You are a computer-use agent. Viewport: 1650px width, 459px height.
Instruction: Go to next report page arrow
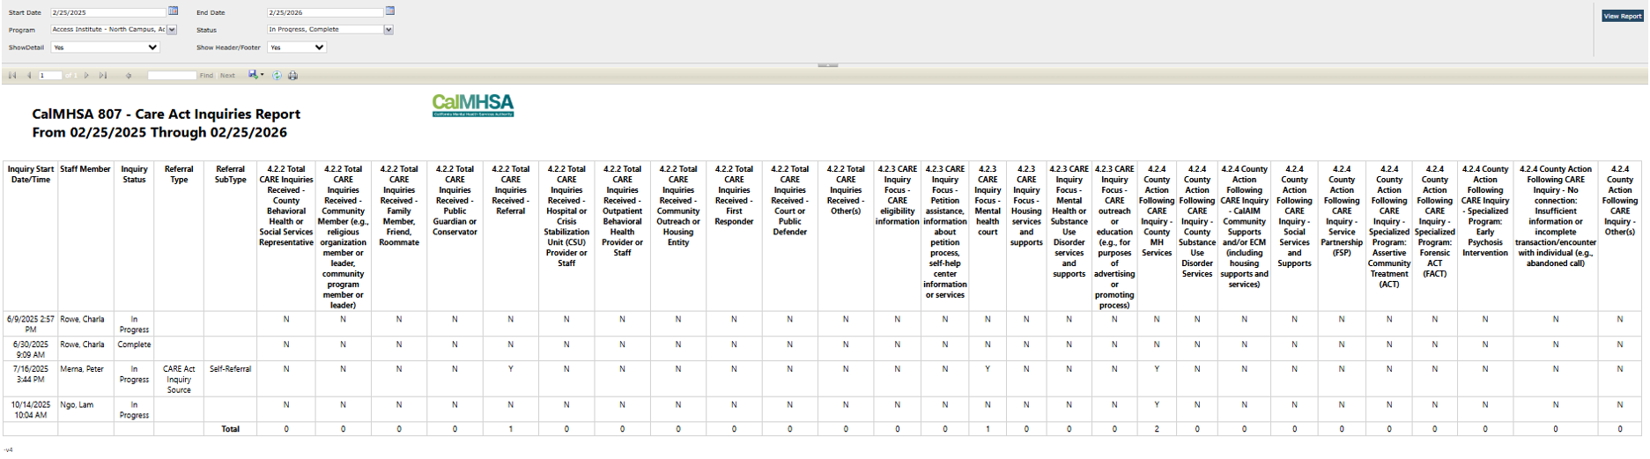click(x=86, y=76)
